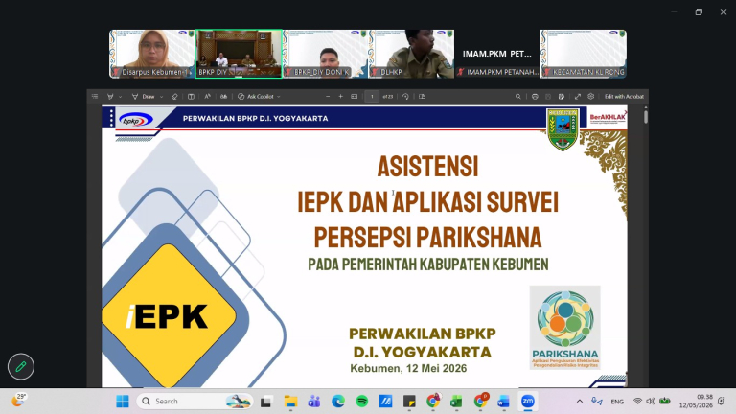Open the blue slash app on taskbar
Screen dimensions: 736x414
pos(386,402)
